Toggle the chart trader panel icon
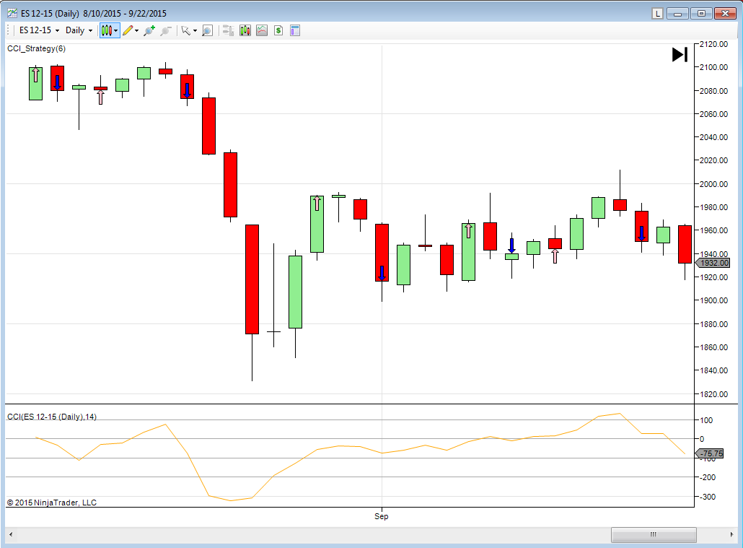This screenshot has height=548, width=743. [x=228, y=31]
